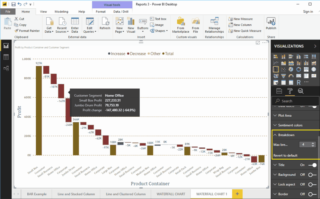Switch to Report view in left sidebar
Viewport: 320px width, 199px height.
coord(6,46)
